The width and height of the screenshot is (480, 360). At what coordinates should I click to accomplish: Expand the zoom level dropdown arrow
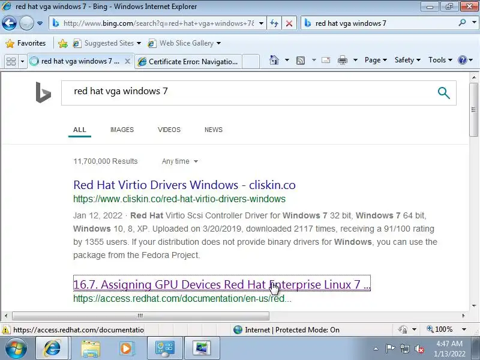(464, 329)
